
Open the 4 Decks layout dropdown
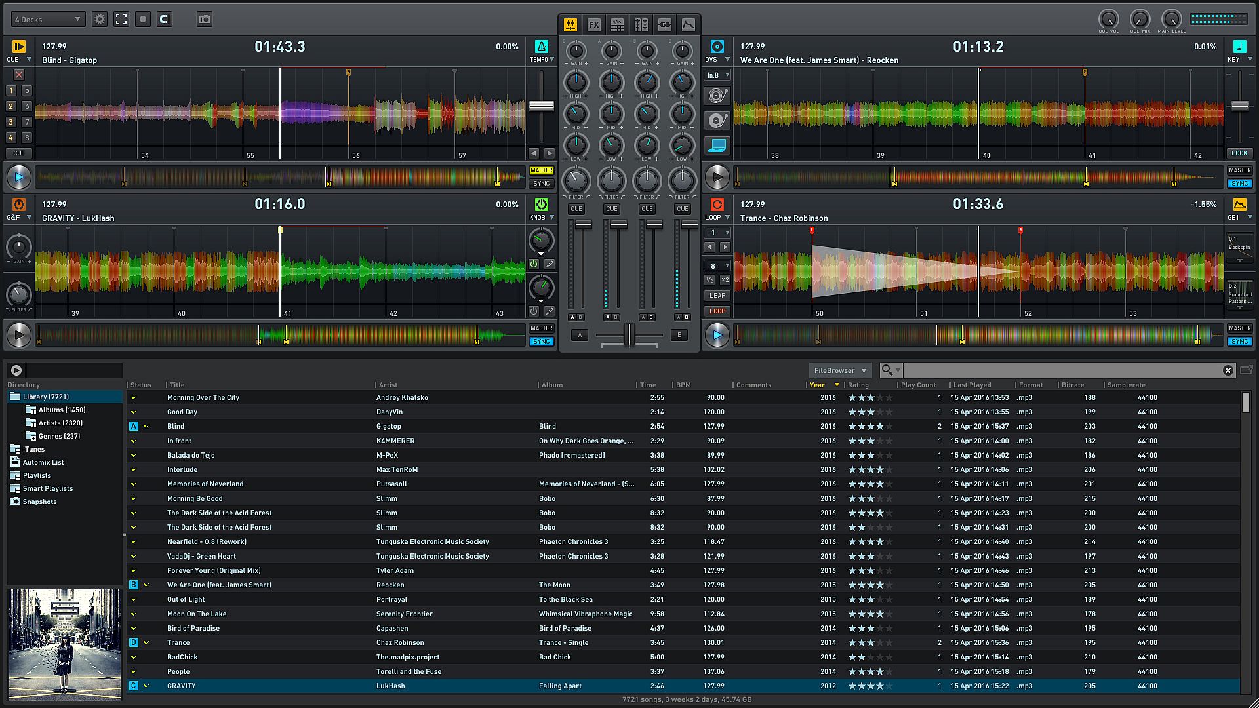[x=48, y=20]
